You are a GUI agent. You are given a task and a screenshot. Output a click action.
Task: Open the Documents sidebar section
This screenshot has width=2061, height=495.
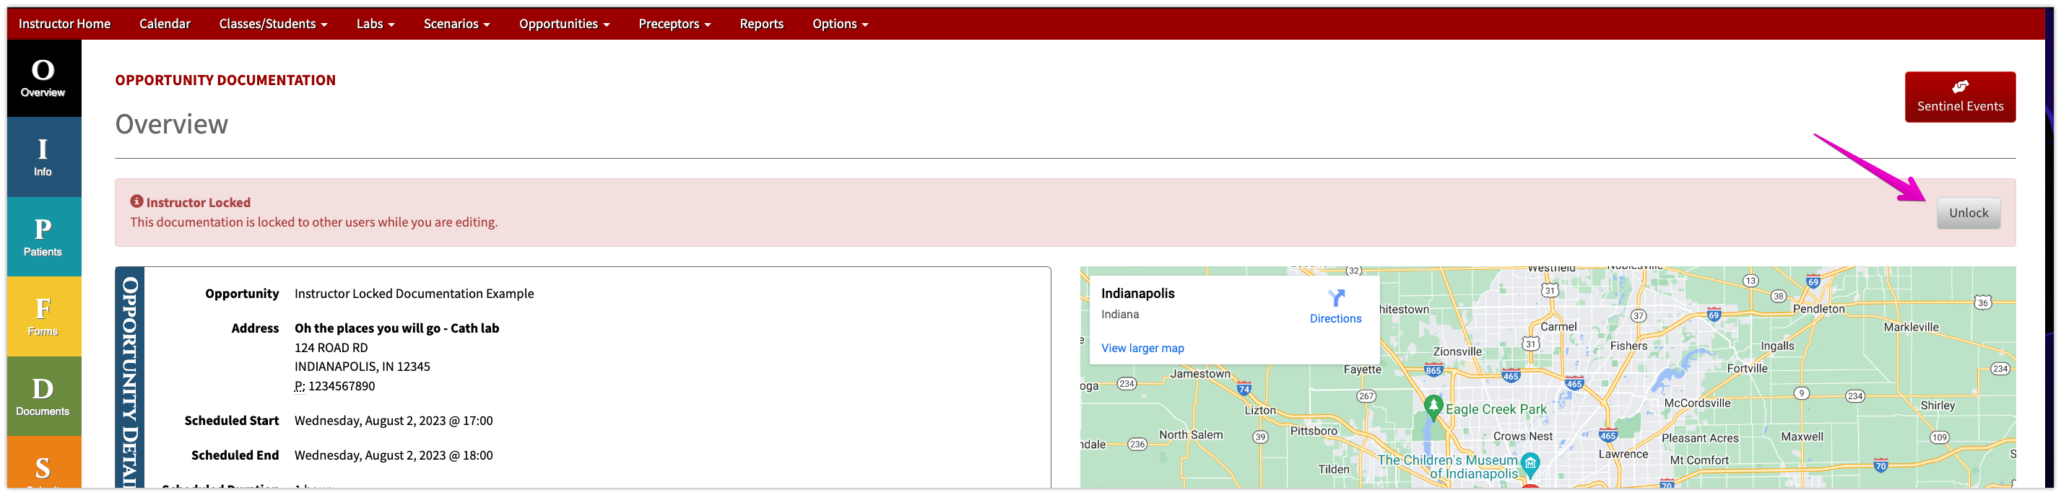click(43, 397)
